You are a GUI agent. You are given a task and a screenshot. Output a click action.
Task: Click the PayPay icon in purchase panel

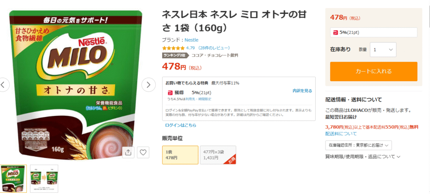(336, 33)
